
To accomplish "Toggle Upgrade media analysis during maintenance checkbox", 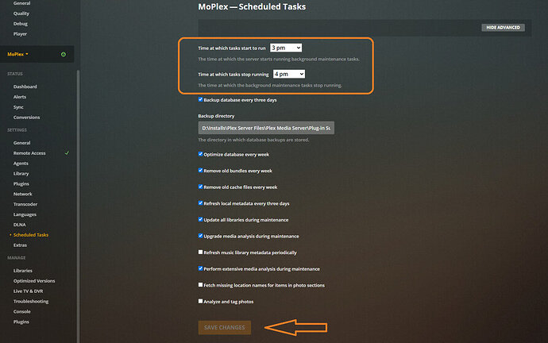I will coord(201,236).
